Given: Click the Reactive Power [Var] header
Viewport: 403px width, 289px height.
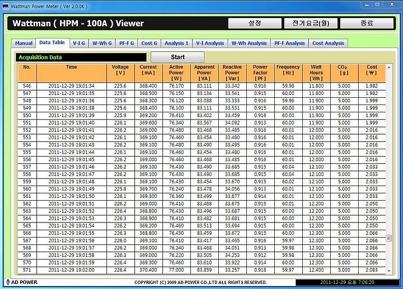Looking at the screenshot, I should pyautogui.click(x=232, y=73).
